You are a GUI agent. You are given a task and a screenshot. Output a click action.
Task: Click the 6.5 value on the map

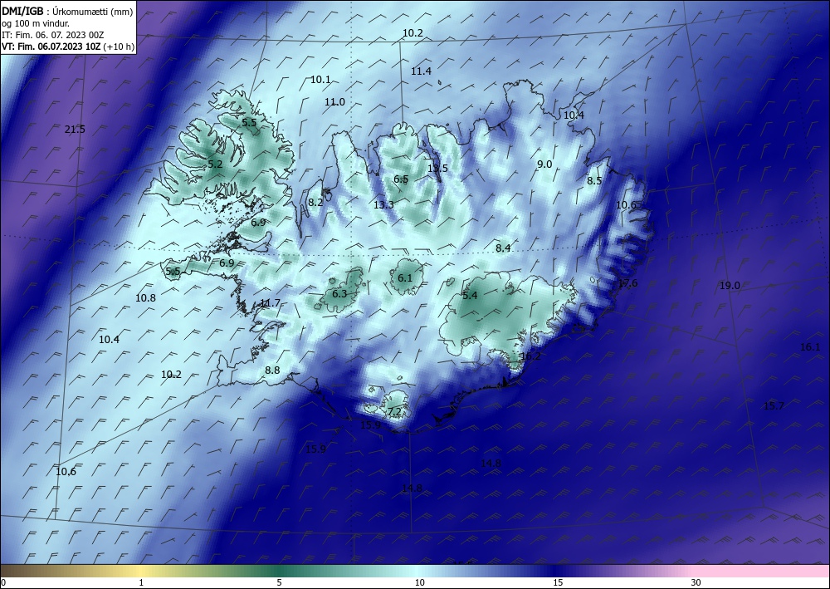401,179
